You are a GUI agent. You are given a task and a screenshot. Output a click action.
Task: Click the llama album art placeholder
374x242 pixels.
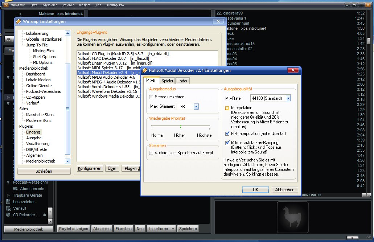(292, 217)
